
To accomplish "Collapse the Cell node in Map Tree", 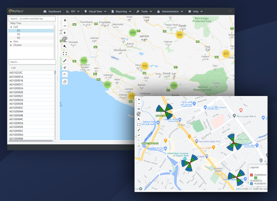I will click(11, 27).
